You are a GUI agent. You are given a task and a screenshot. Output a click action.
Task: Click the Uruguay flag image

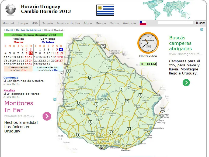[x=105, y=10]
